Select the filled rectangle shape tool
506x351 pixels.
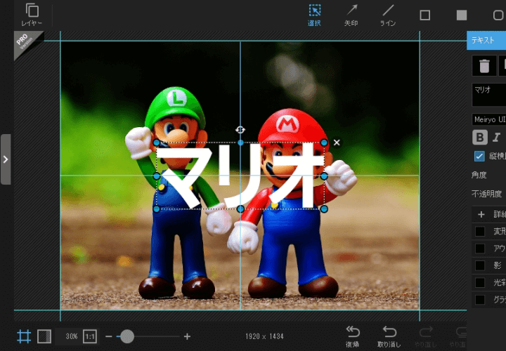click(462, 15)
